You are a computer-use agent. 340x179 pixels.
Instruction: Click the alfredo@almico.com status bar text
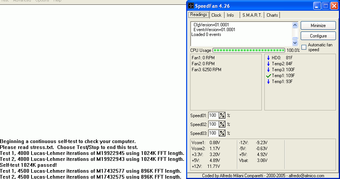coord(306,176)
